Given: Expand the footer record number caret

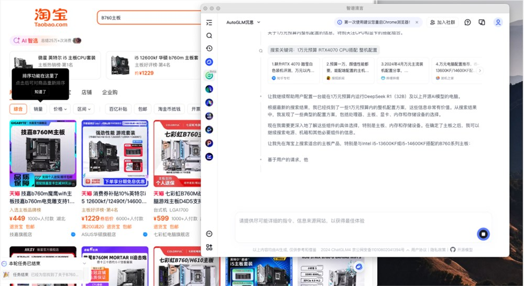Looking at the screenshot, I should click(x=408, y=250).
